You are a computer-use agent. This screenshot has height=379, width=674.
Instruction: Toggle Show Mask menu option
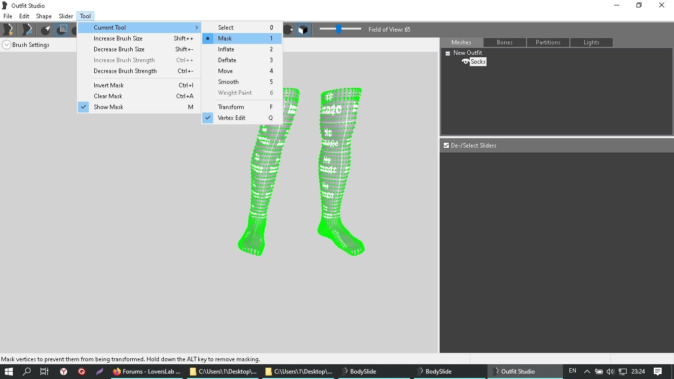tap(139, 107)
